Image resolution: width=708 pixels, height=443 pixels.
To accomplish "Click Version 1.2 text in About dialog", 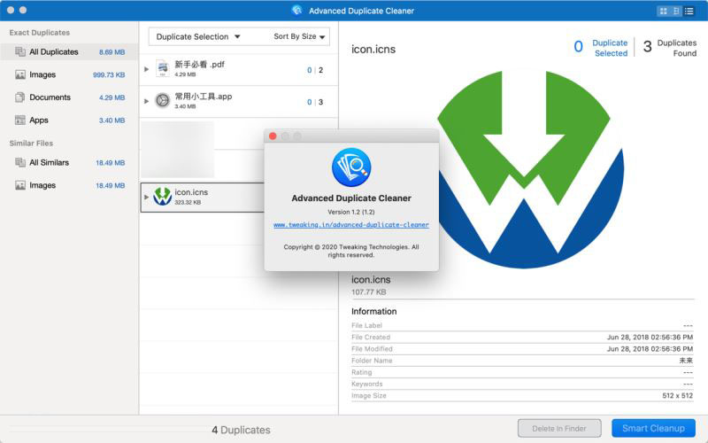I will pyautogui.click(x=351, y=212).
